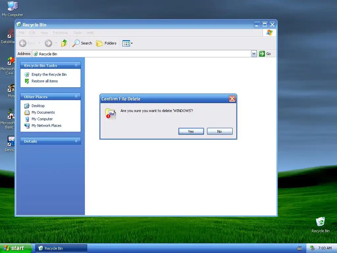This screenshot has height=253, width=337.
Task: Select the Microsoft Basic desktop shortcut
Action: (8, 119)
